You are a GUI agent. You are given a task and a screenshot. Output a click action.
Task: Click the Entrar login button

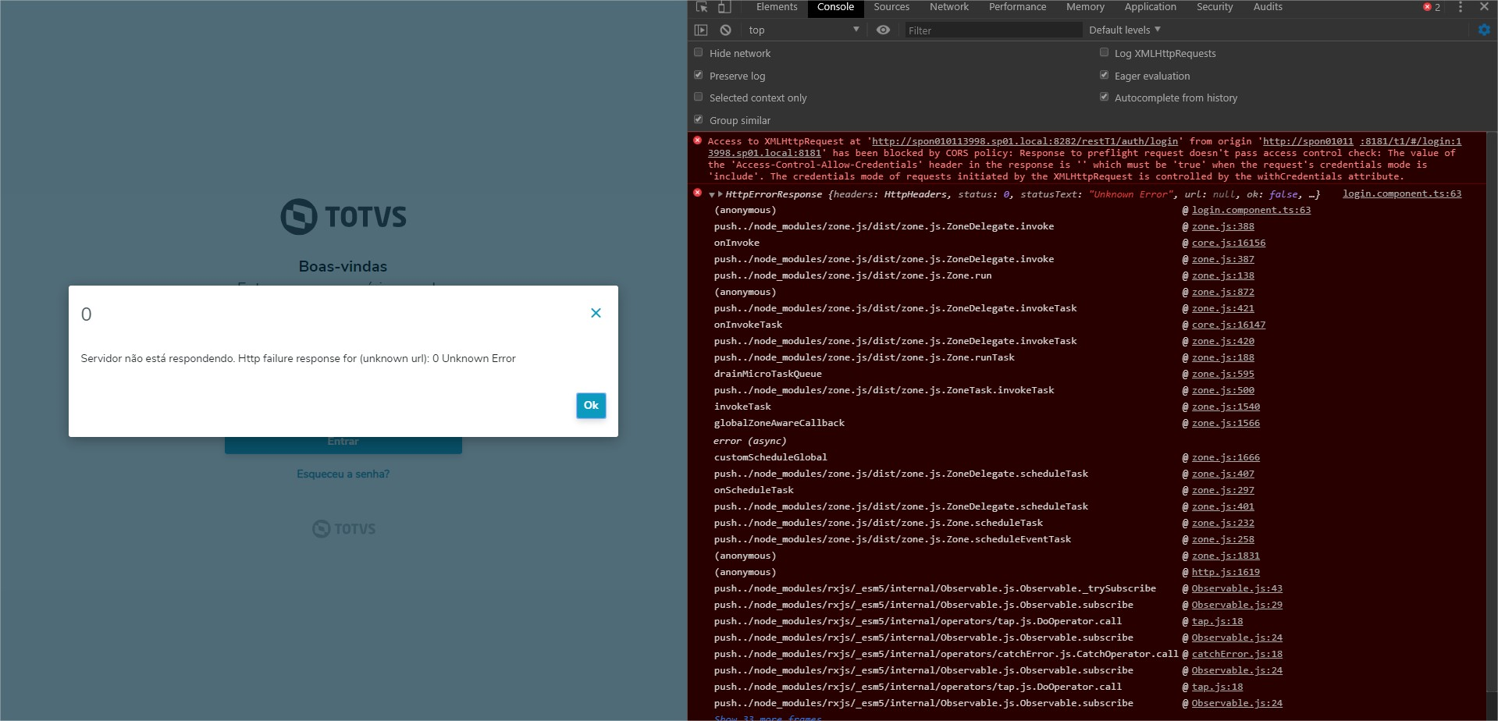point(343,442)
